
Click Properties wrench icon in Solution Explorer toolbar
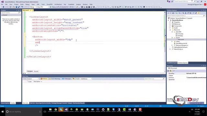(x=196, y=13)
